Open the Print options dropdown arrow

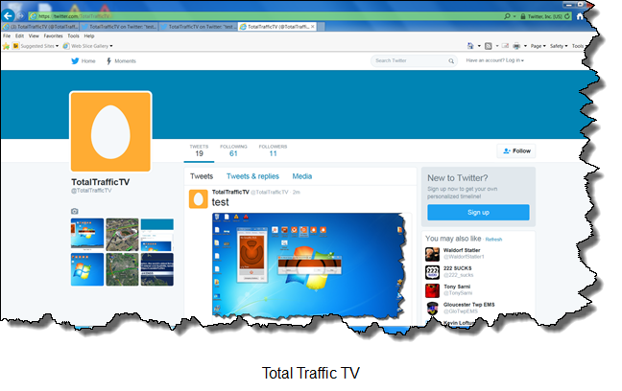click(x=526, y=46)
